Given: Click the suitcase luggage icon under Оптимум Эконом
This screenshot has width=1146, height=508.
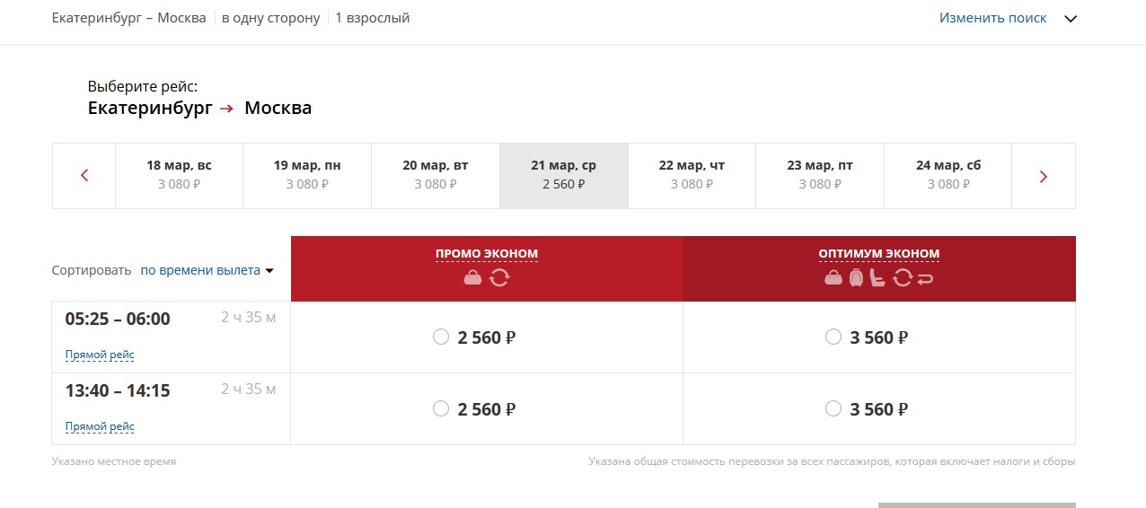Looking at the screenshot, I should tap(856, 278).
